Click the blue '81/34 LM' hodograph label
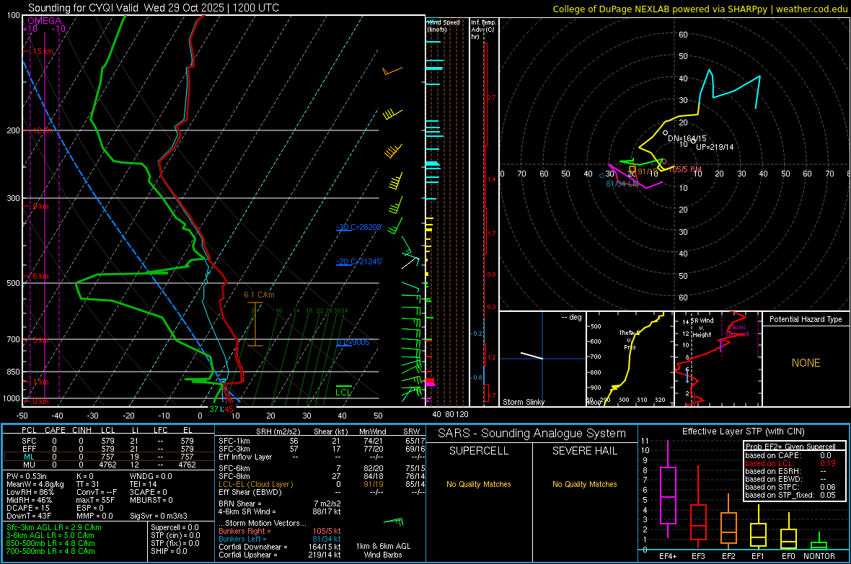The width and height of the screenshot is (851, 564). 622,184
